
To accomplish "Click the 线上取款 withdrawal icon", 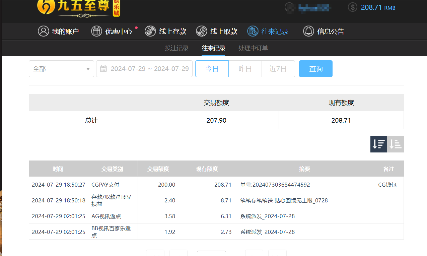I will click(201, 31).
